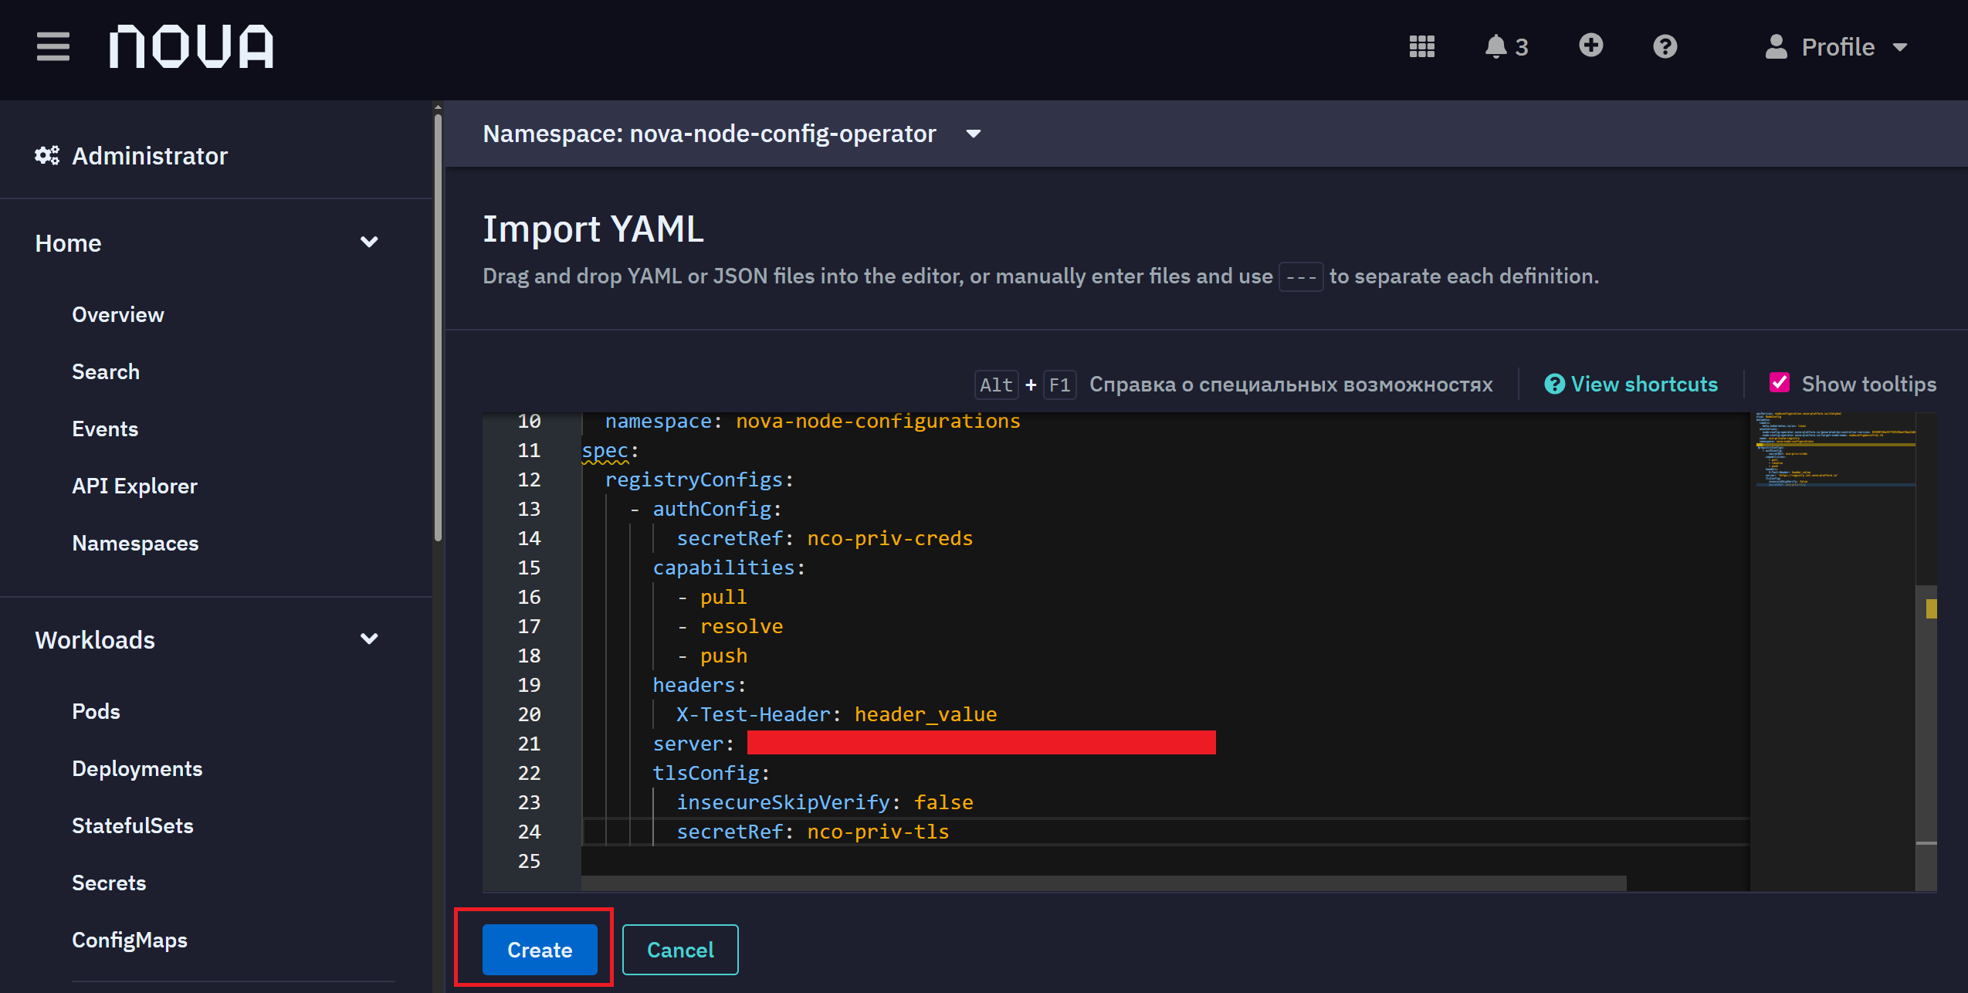This screenshot has height=993, width=1968.
Task: Click the 'X-Test-Header' key
Action: click(x=754, y=714)
